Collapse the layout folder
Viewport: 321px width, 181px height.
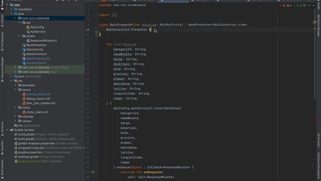pos(15,89)
